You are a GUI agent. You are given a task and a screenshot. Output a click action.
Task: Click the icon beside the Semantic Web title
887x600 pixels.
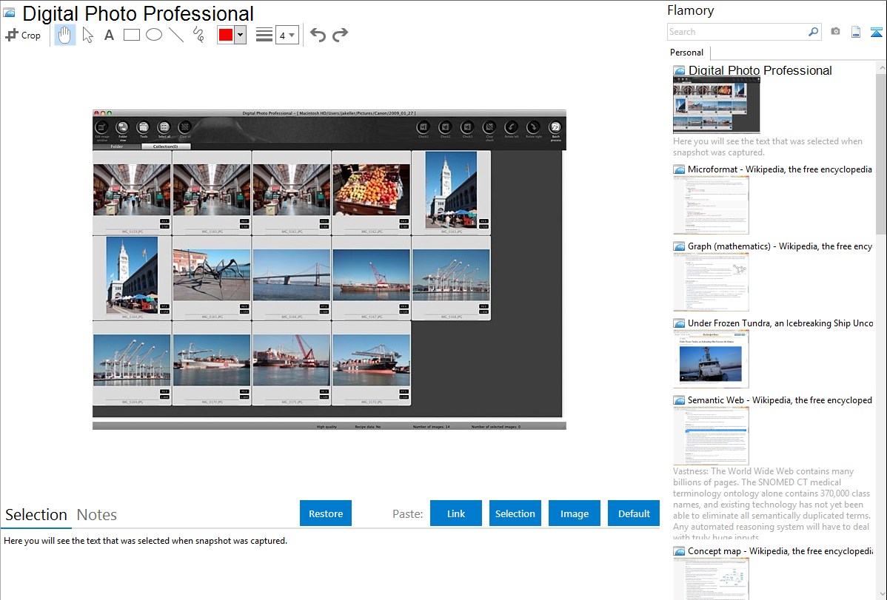[x=679, y=400]
